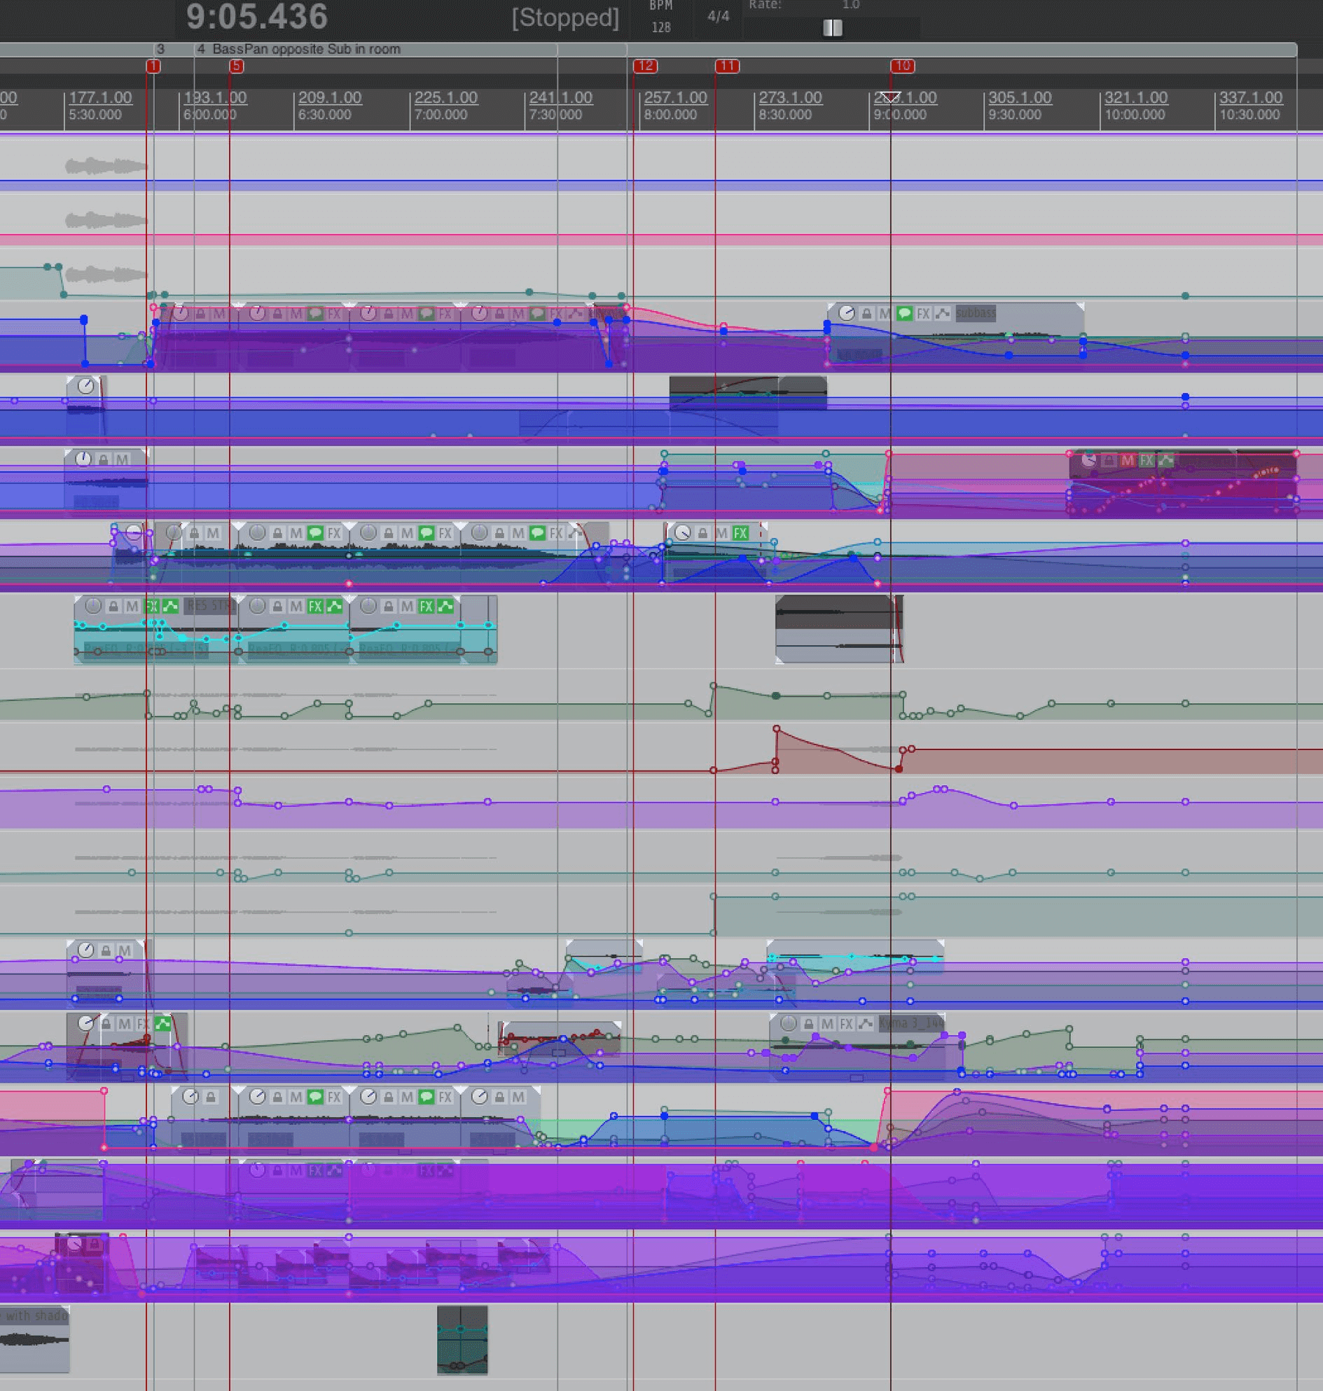Lock the Kyma 3_14 item

(x=809, y=1023)
